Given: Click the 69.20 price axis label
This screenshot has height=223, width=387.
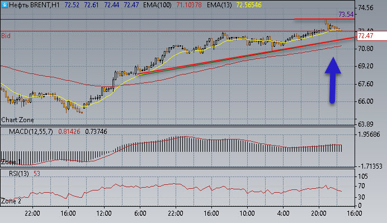Looking at the screenshot, I should click(366, 66).
